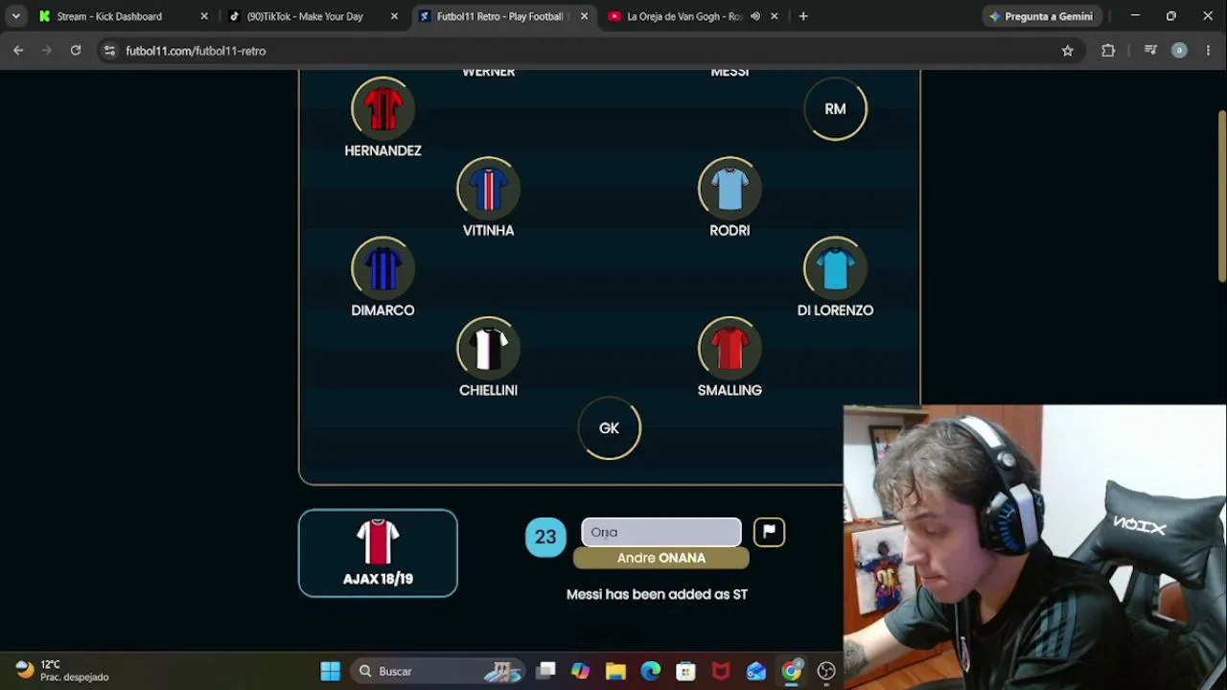Launch Copilot from the taskbar
1227x690 pixels.
(x=580, y=671)
